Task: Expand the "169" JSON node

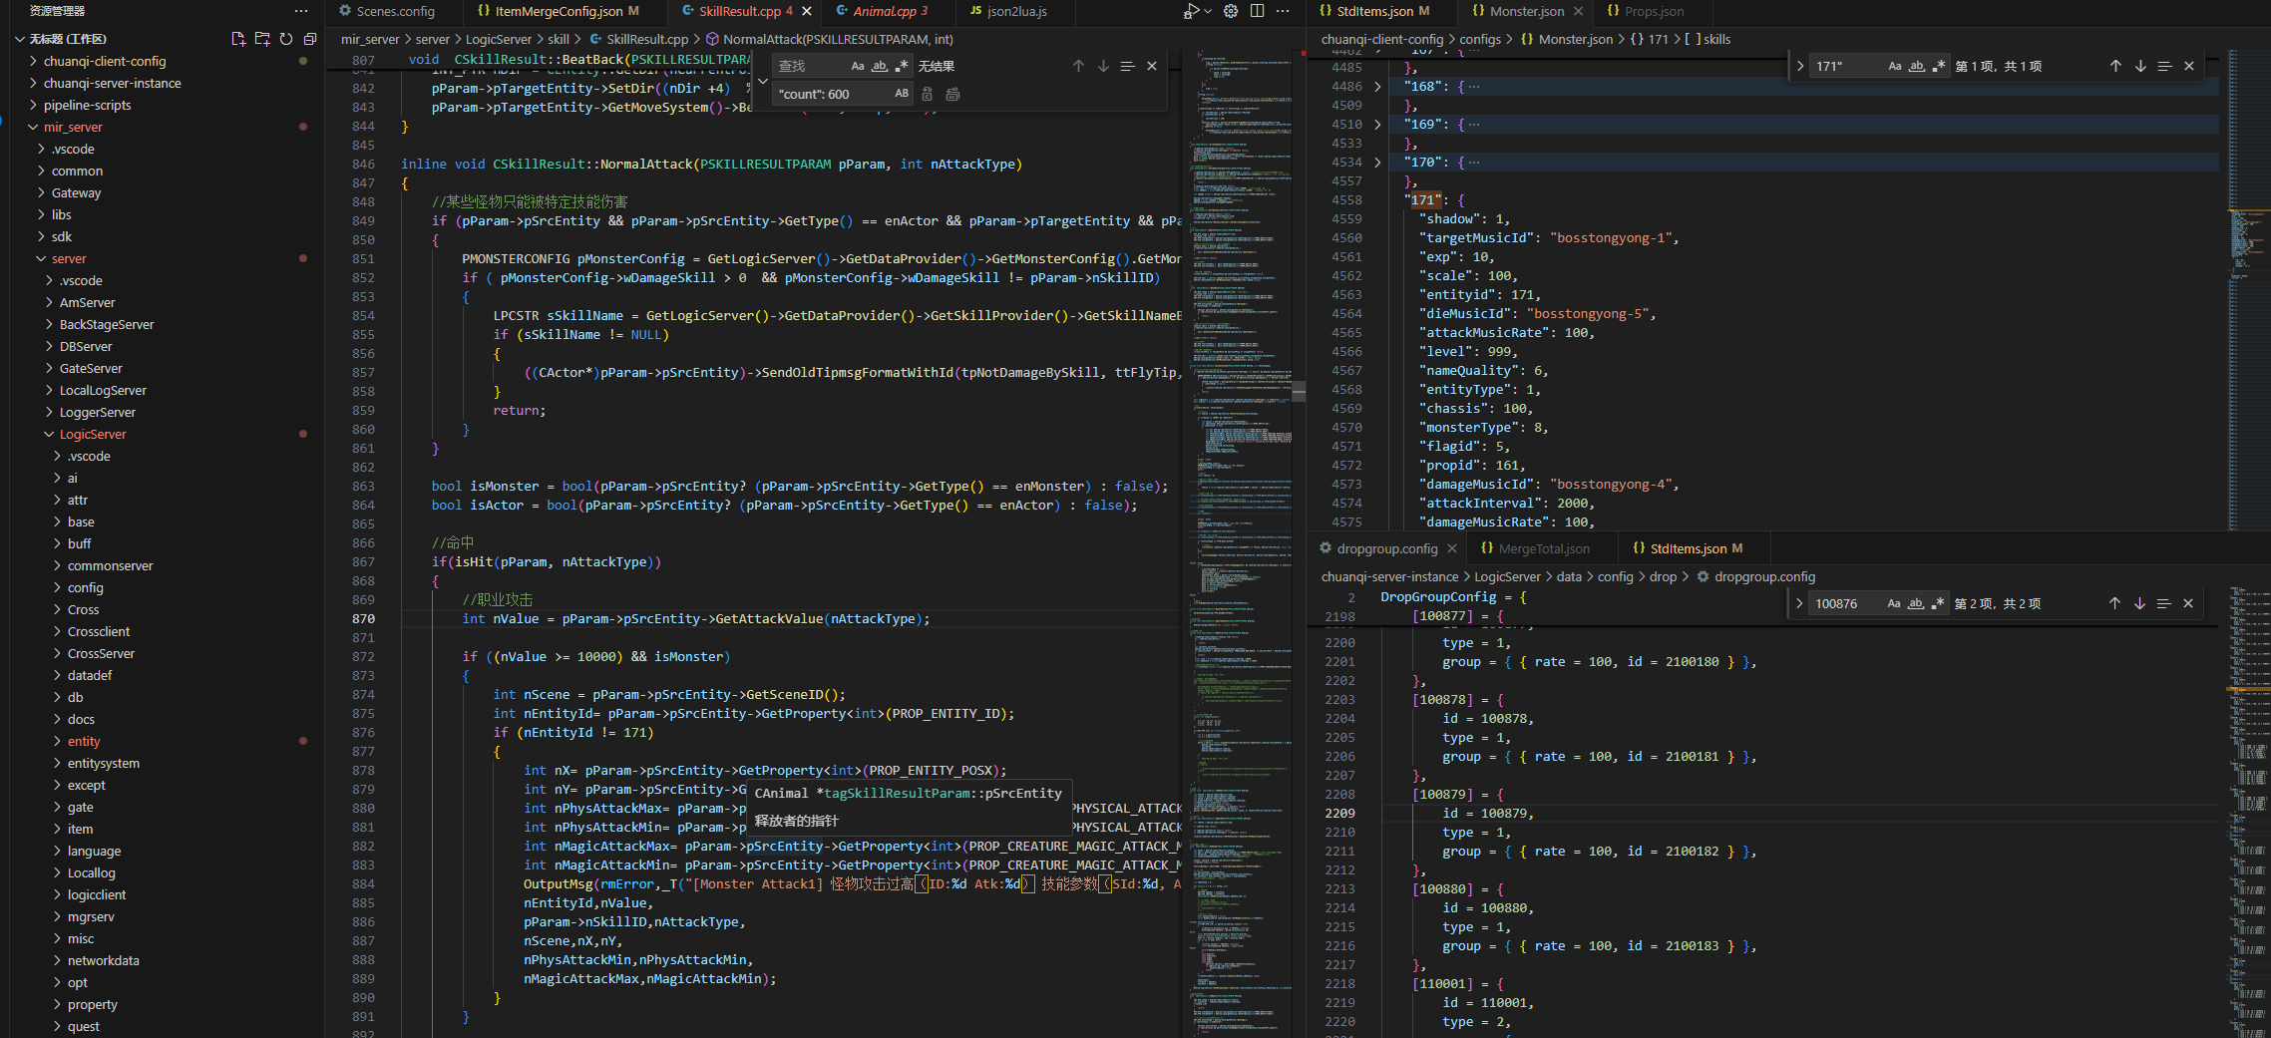Action: click(x=1377, y=125)
